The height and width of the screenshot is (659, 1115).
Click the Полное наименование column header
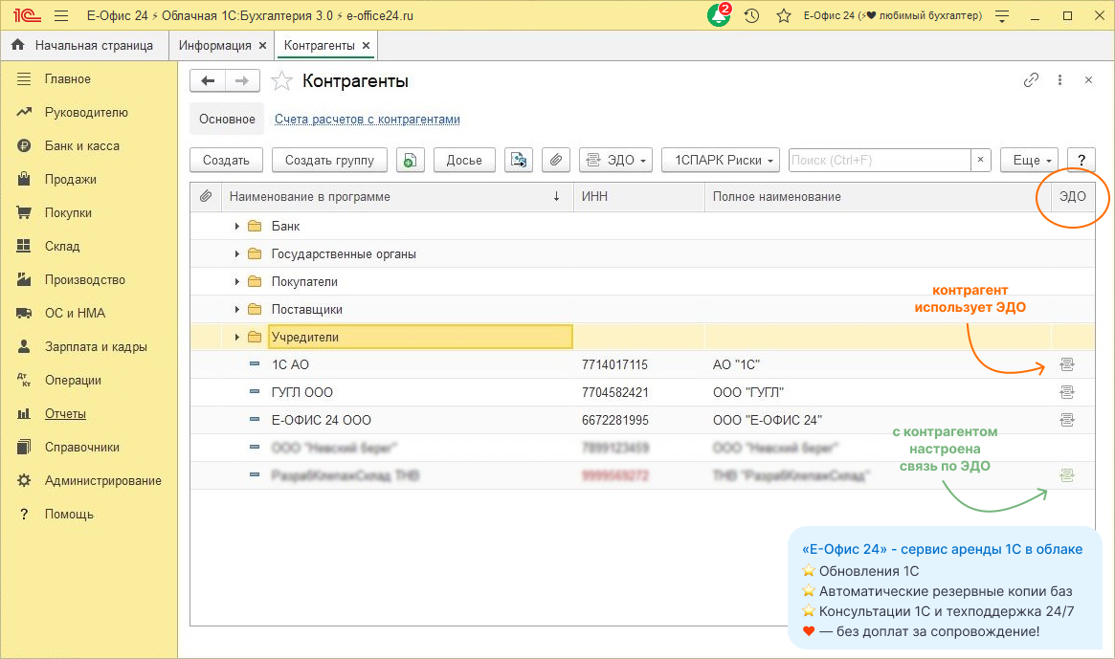pos(878,196)
